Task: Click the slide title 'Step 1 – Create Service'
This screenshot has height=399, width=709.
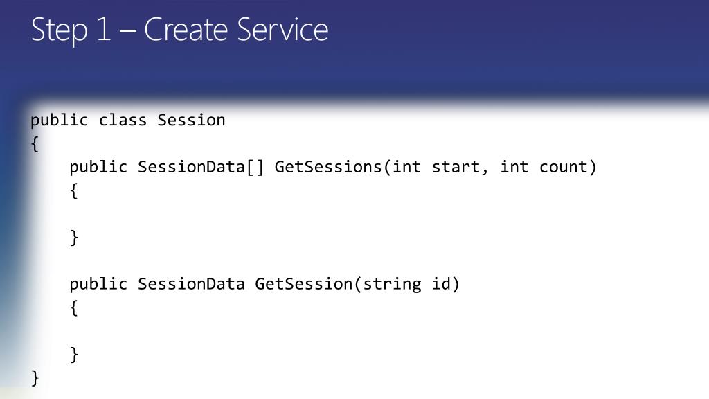Action: pos(179,30)
